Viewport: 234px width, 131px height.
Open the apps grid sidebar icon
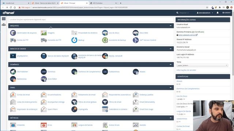tap(4, 19)
